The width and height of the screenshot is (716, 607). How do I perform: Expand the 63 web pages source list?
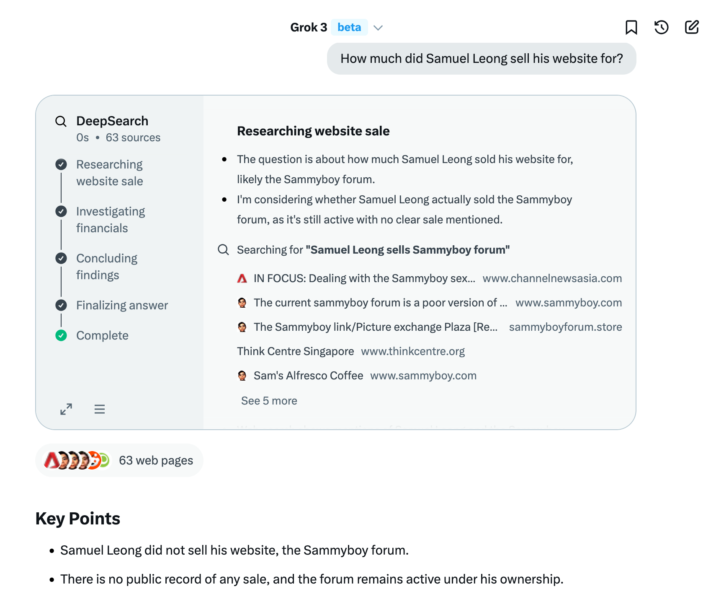point(119,460)
